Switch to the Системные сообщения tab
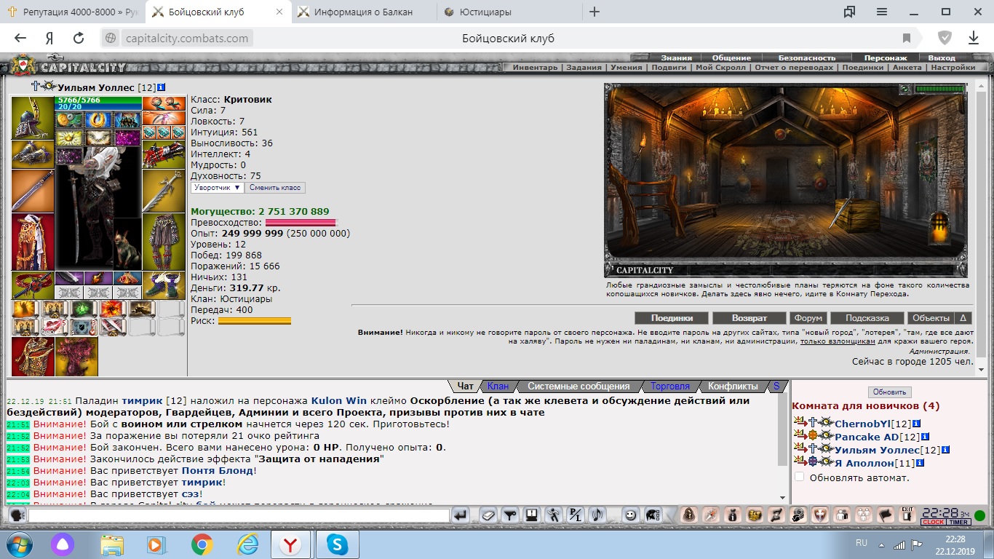Viewport: 994px width, 559px height. pyautogui.click(x=578, y=386)
